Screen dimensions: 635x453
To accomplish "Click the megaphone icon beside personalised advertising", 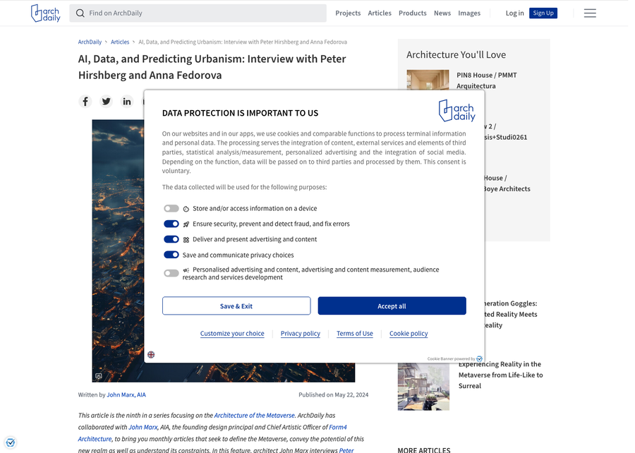I will point(186,270).
